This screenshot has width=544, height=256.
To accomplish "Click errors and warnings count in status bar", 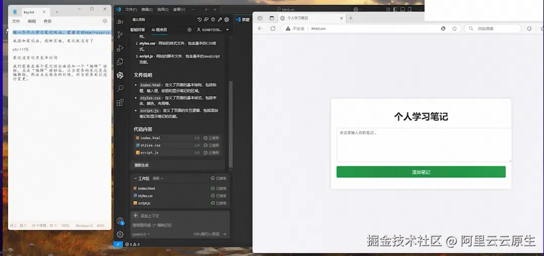I will pos(132,244).
